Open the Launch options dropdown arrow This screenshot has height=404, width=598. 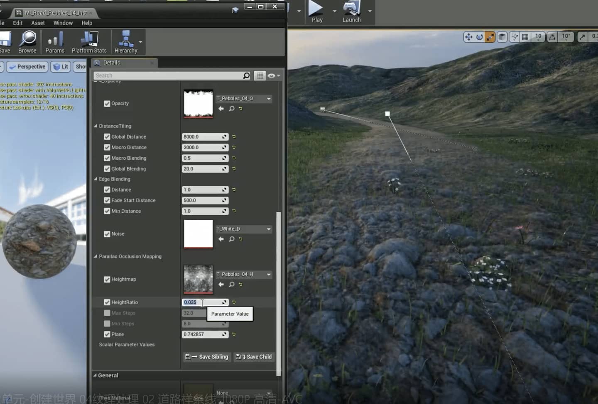[x=370, y=11]
